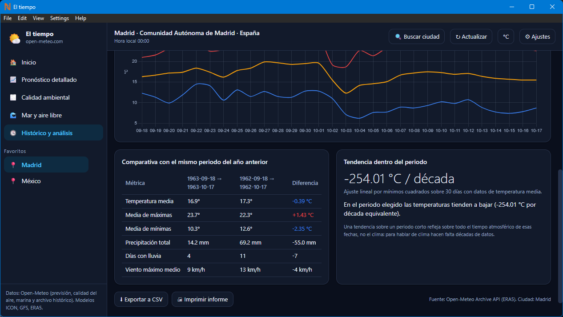Image resolution: width=563 pixels, height=317 pixels.
Task: Click Imprimir informe button
Action: point(202,300)
